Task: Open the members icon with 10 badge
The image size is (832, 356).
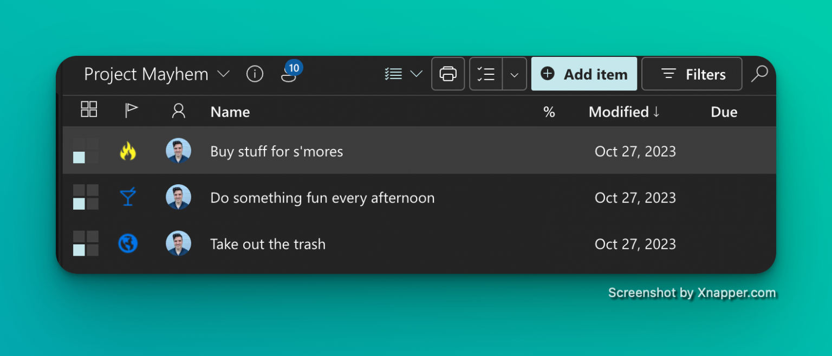Action: (289, 74)
